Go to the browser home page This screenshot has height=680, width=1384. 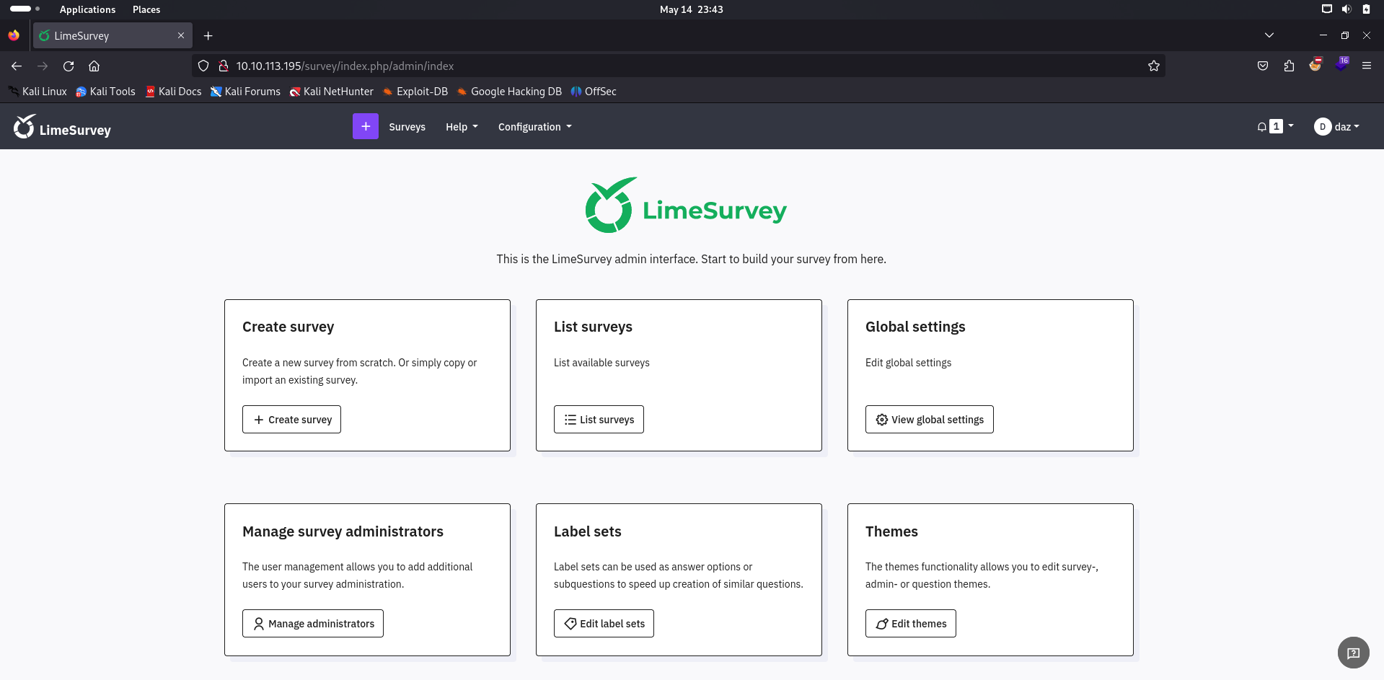pos(94,66)
